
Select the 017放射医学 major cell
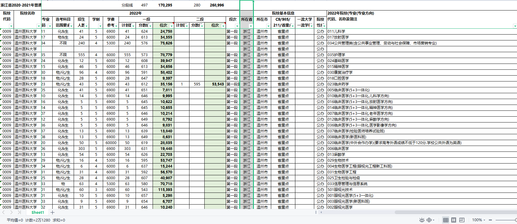(x=422, y=37)
